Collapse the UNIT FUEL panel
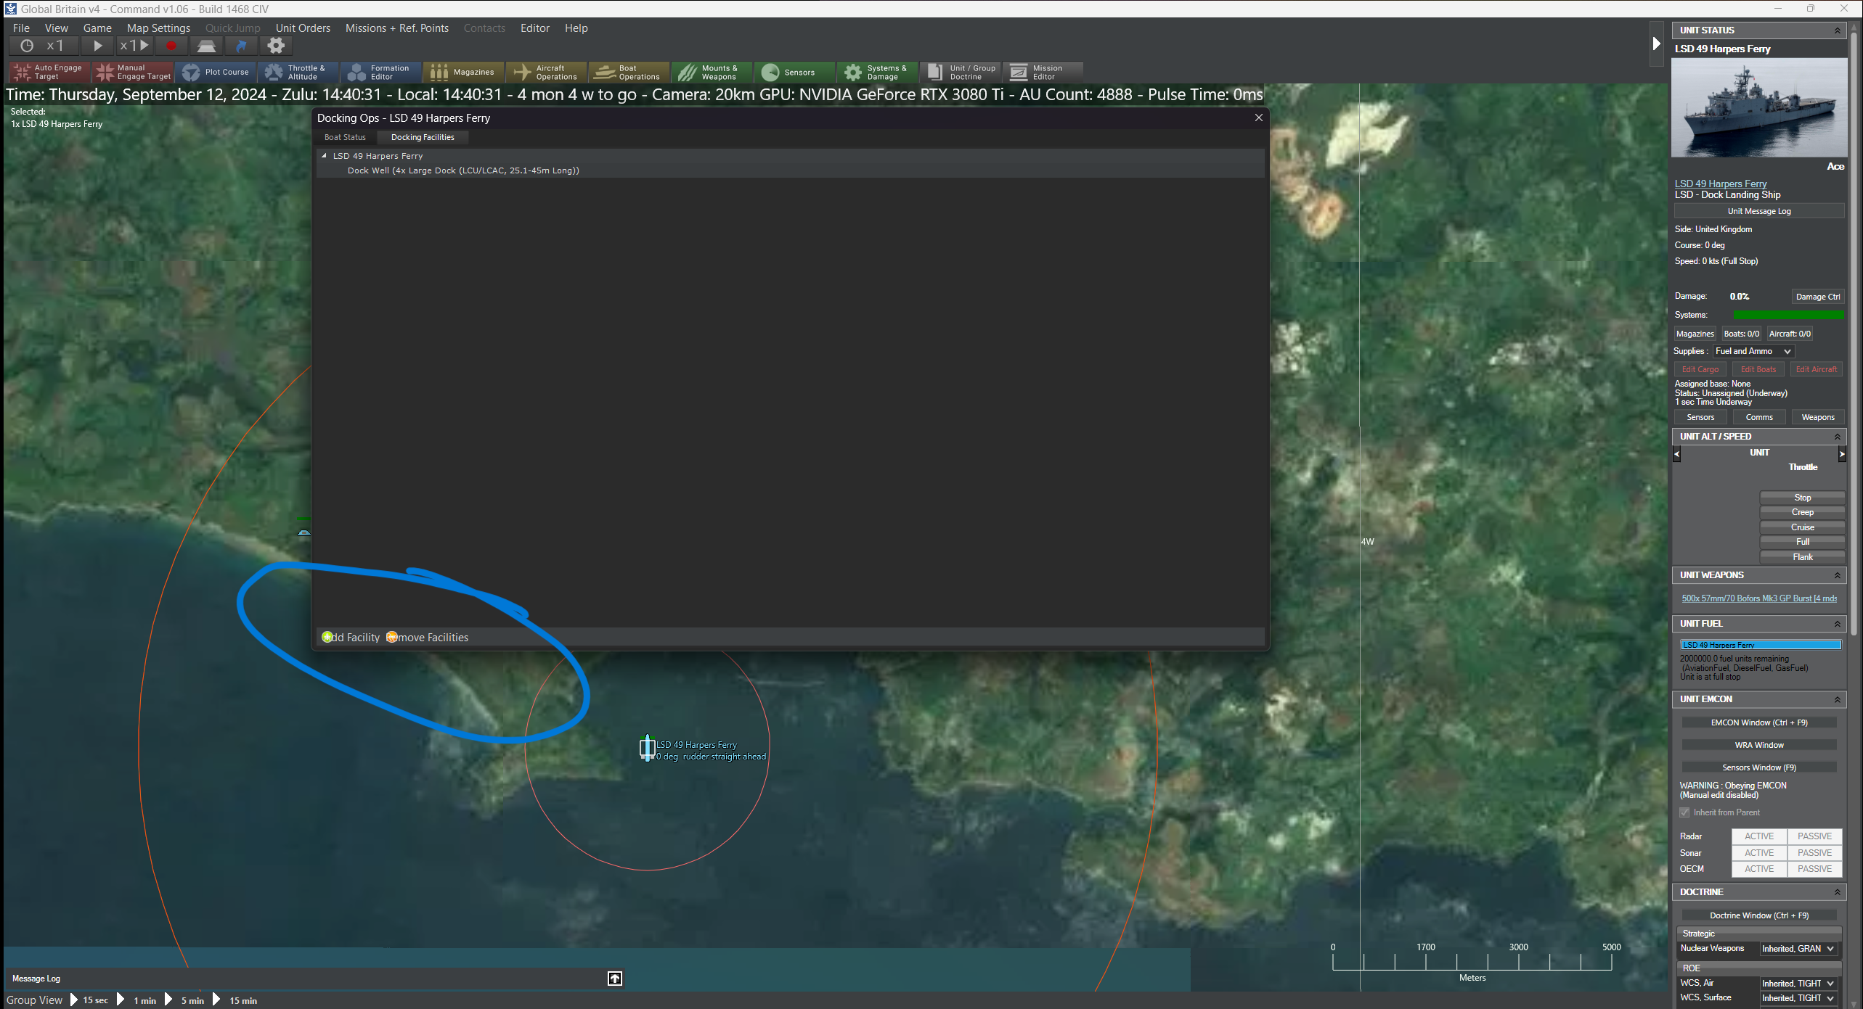Image resolution: width=1863 pixels, height=1009 pixels. click(1838, 624)
